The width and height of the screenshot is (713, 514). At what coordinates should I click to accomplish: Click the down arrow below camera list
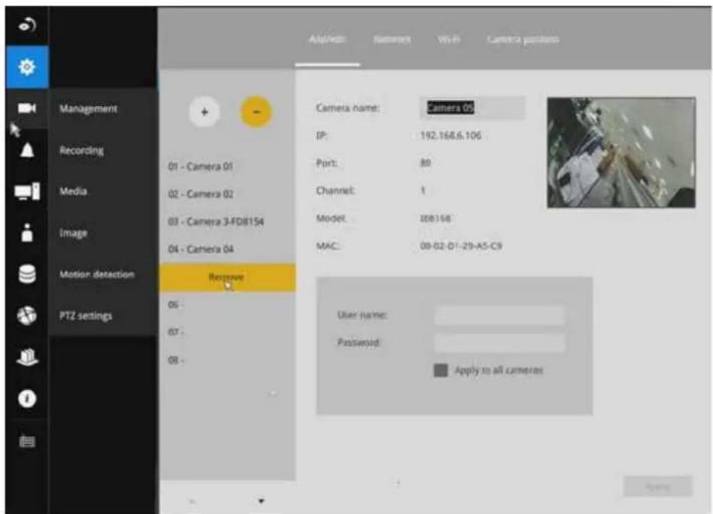pyautogui.click(x=261, y=501)
